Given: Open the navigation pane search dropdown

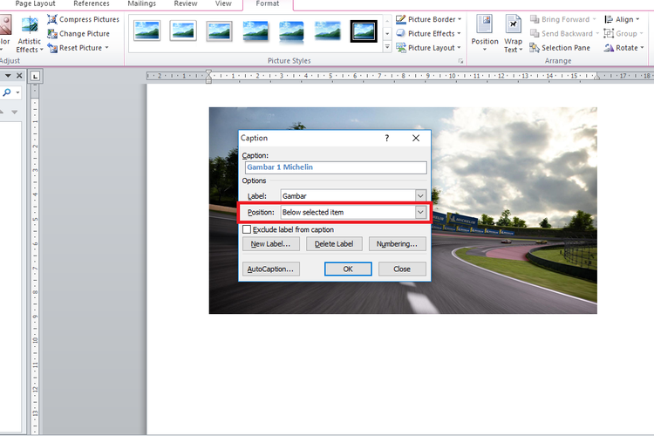Looking at the screenshot, I should coord(17,92).
